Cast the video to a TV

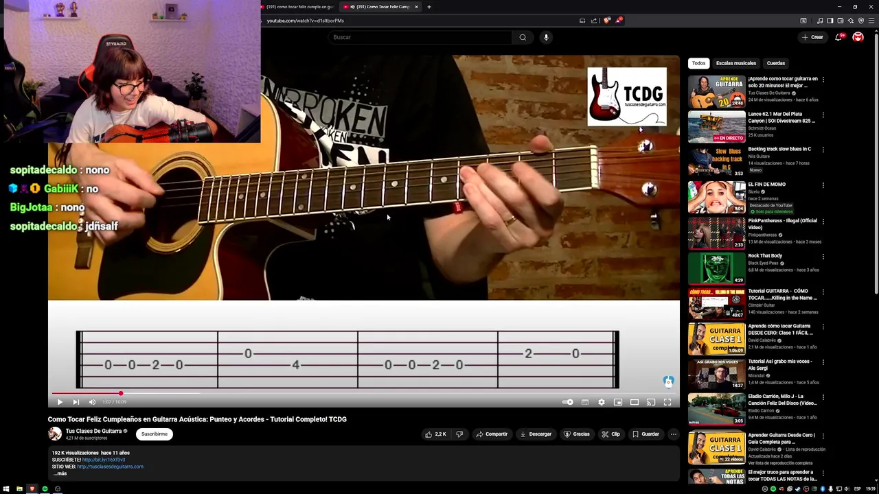click(x=651, y=402)
